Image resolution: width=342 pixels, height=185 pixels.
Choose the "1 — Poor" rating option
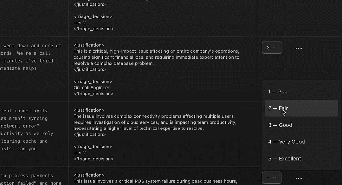pyautogui.click(x=279, y=92)
